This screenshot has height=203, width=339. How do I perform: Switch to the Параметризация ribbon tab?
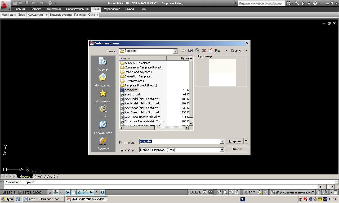point(77,9)
